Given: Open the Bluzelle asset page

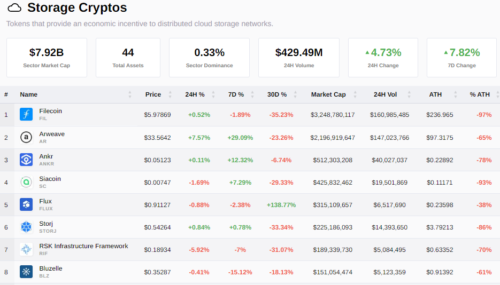Looking at the screenshot, I should tap(51, 268).
